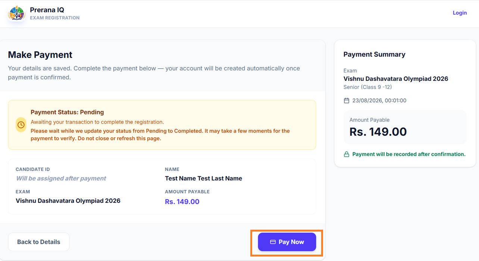This screenshot has height=261, width=479.
Task: Select the Make Payment heading
Action: point(40,55)
